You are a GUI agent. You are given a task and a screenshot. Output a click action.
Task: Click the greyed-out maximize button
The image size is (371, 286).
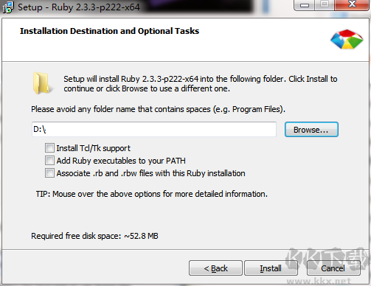pyautogui.click(x=325, y=5)
